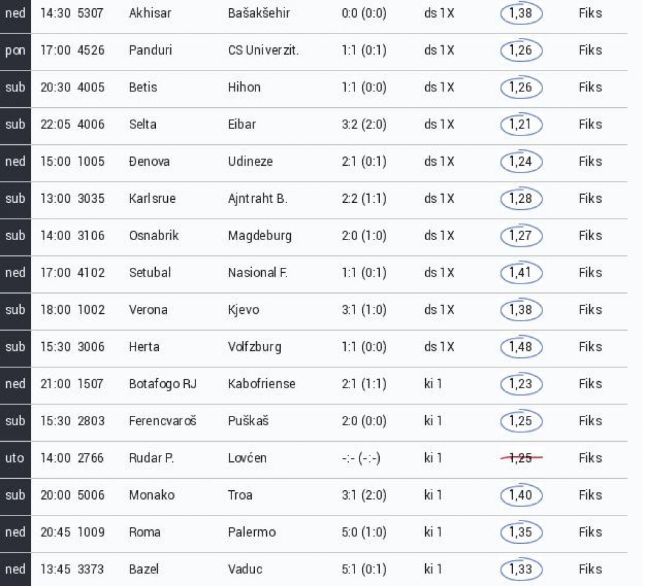Open the Botafogo RJ vs Kabofriense row

point(314,384)
